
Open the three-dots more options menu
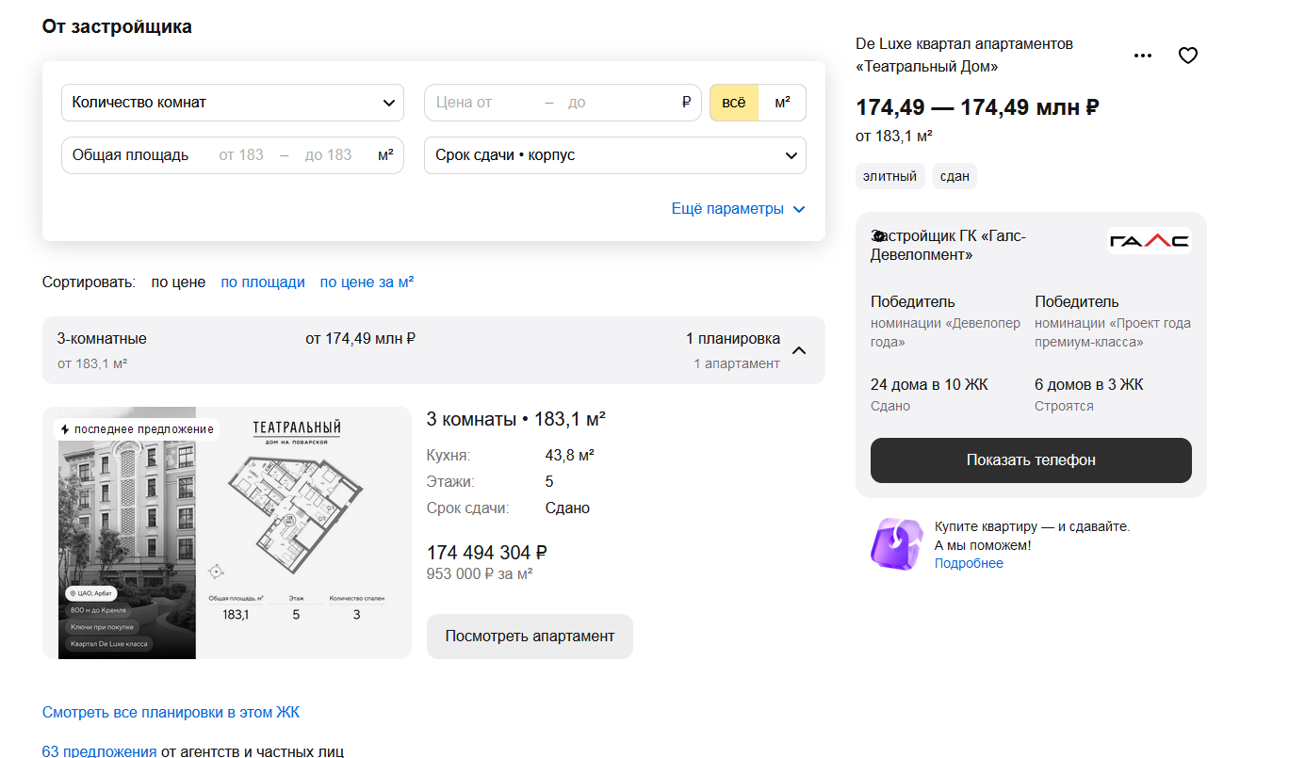(x=1142, y=56)
